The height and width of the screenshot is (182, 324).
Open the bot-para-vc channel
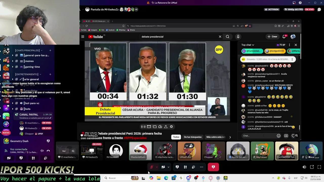32,103
